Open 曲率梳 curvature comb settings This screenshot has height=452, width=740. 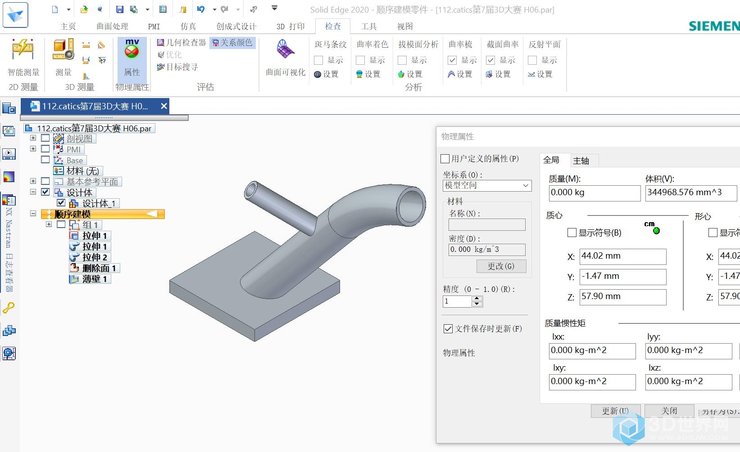(x=460, y=74)
